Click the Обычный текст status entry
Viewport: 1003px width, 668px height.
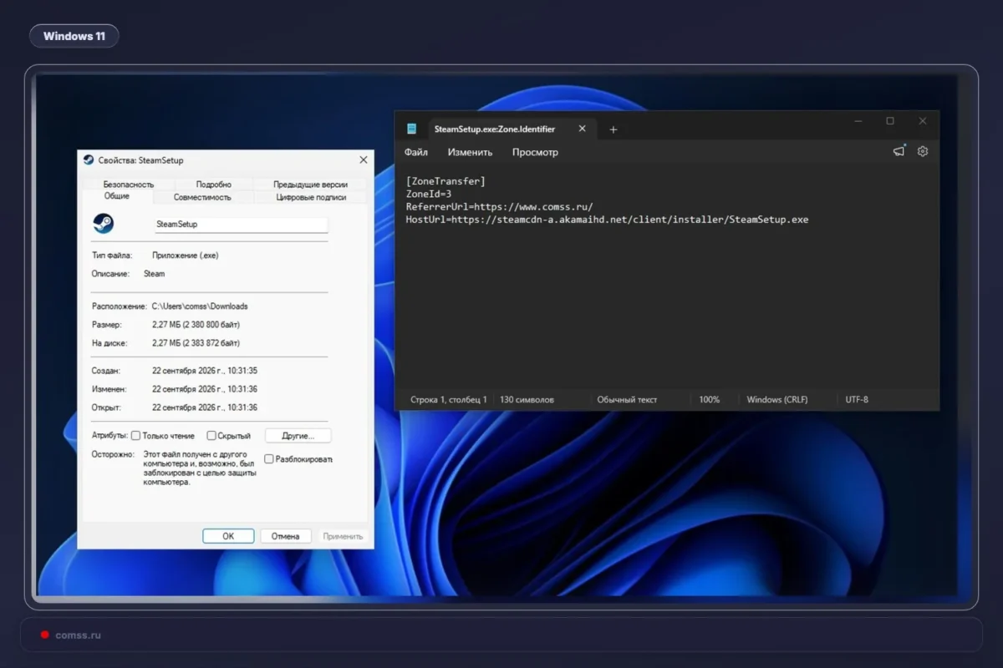click(627, 400)
